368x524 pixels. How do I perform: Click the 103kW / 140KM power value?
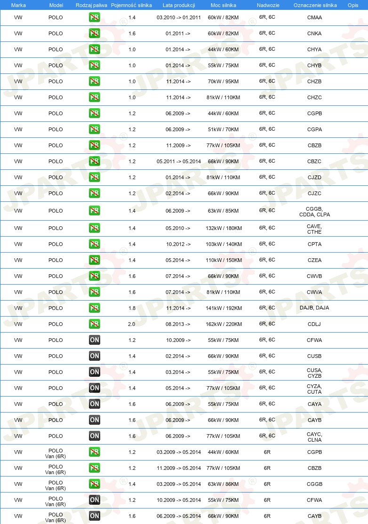click(x=224, y=244)
